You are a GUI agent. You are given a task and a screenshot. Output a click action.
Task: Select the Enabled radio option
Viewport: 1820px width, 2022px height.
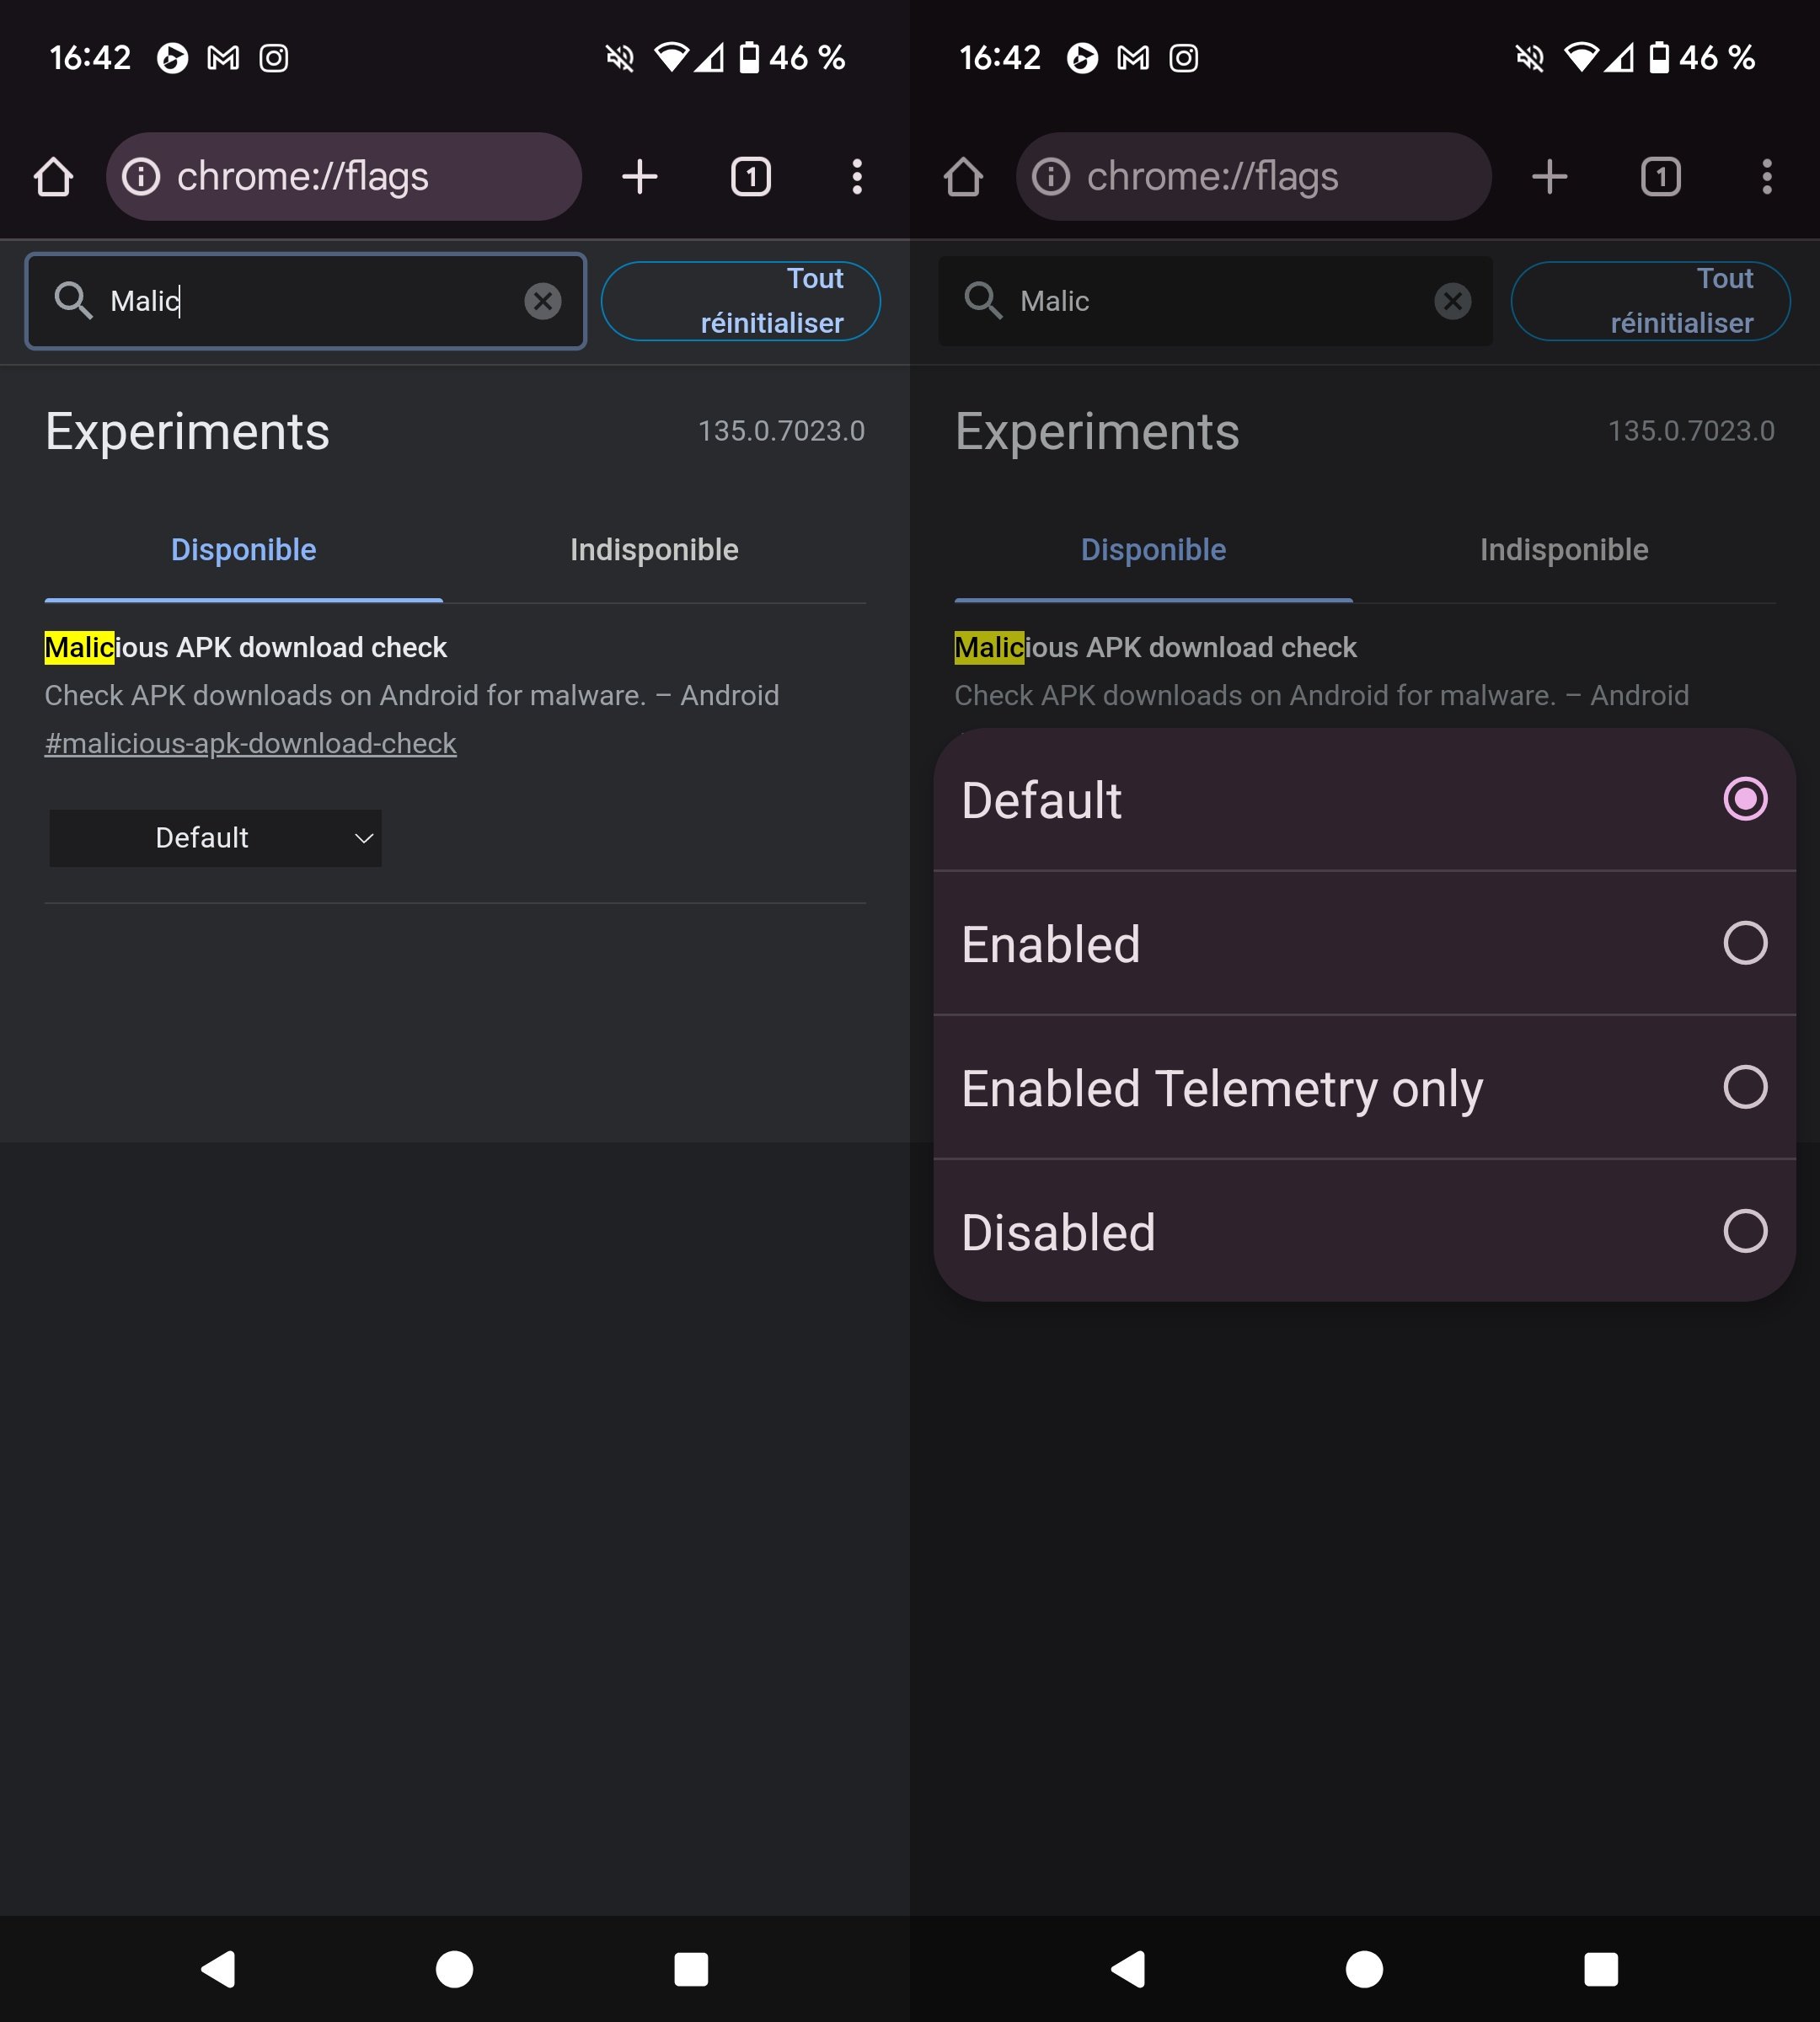point(1744,943)
